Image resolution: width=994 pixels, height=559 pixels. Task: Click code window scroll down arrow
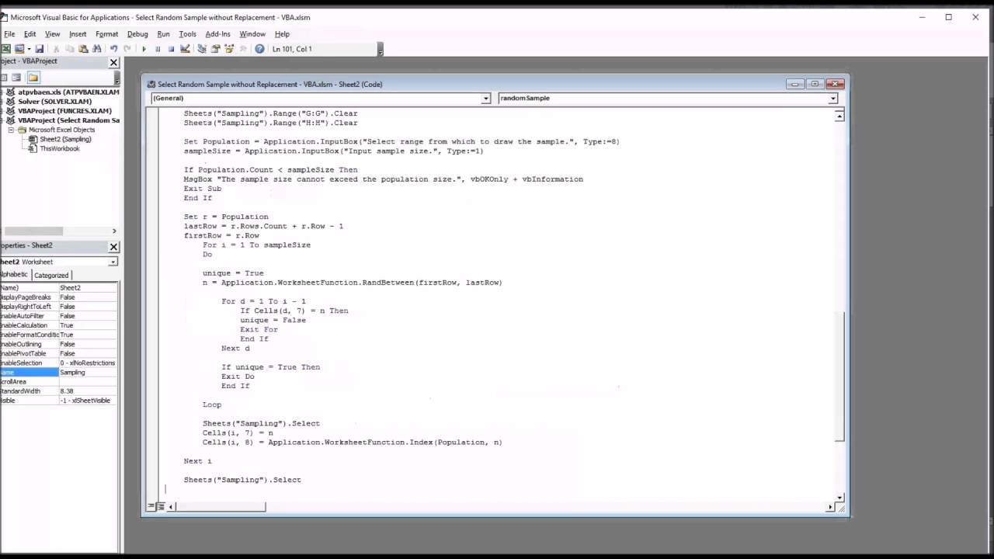pos(839,497)
